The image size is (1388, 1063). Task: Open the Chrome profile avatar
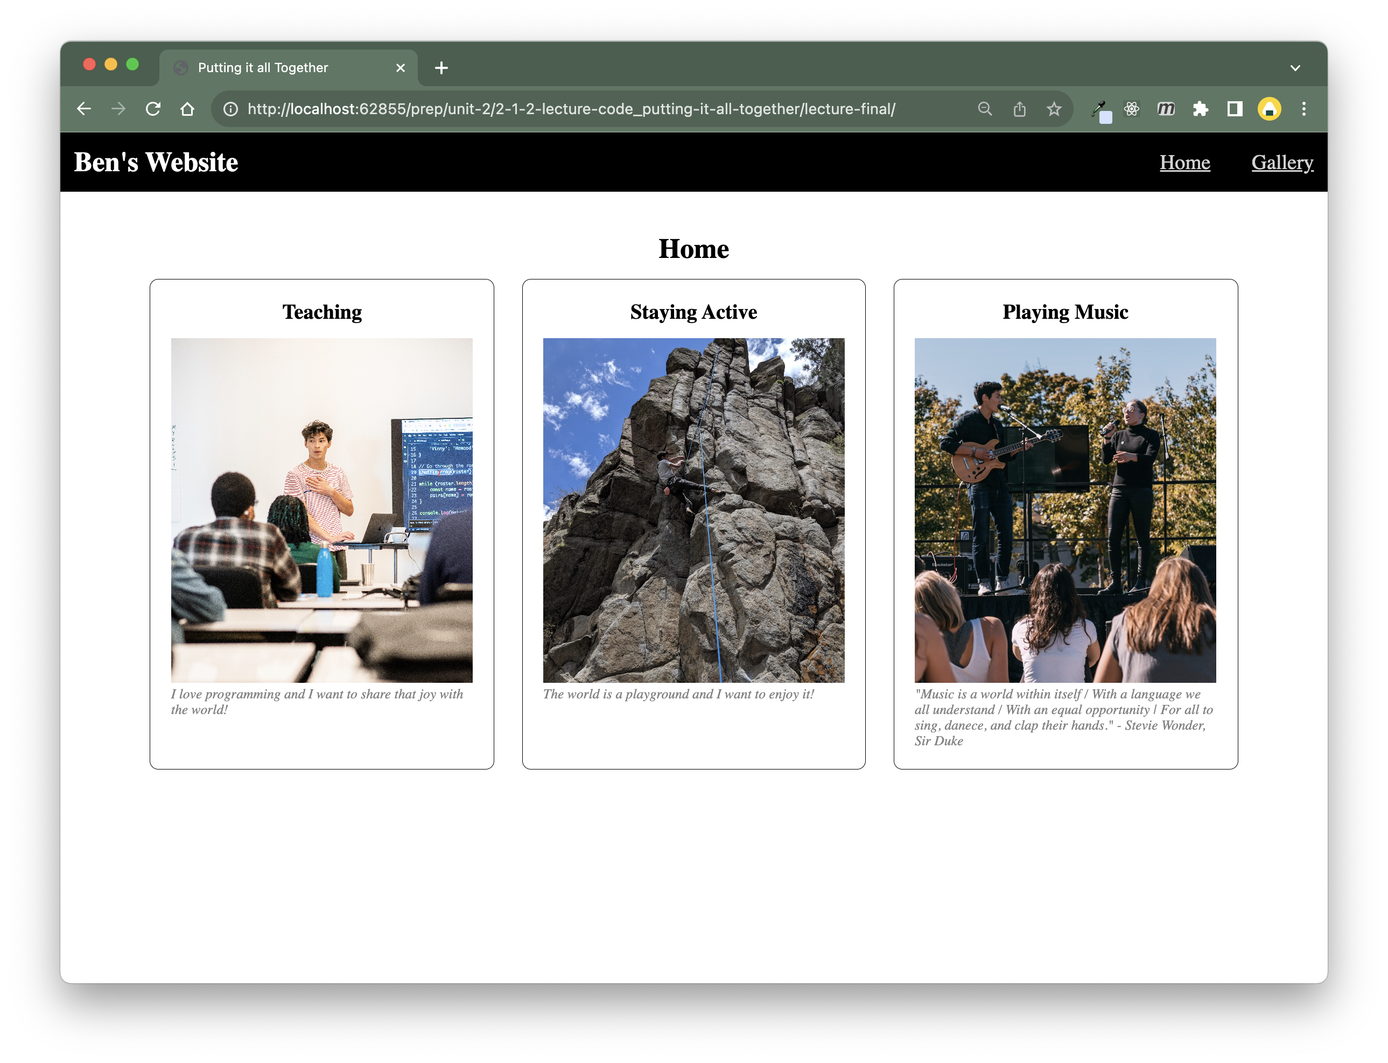pos(1269,109)
